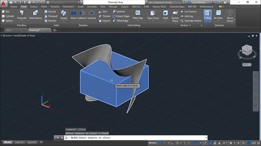Expand command history arrow
The image size is (261, 146).
206,138
